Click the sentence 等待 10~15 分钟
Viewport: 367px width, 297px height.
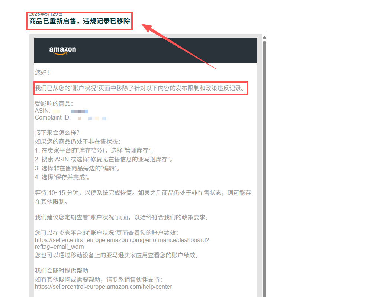click(x=143, y=197)
